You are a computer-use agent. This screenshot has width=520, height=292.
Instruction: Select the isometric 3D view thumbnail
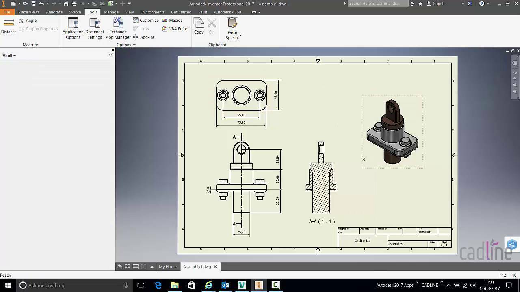[x=392, y=132]
